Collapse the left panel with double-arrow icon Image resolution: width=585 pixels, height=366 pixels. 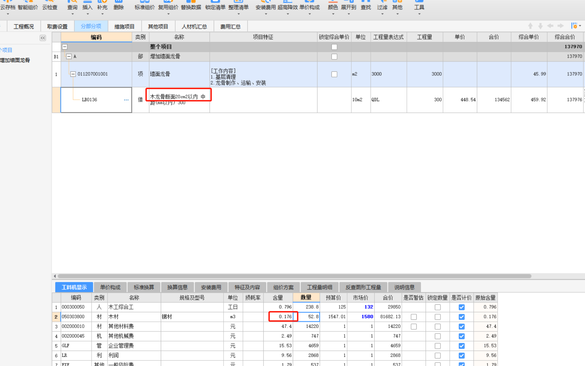[43, 38]
